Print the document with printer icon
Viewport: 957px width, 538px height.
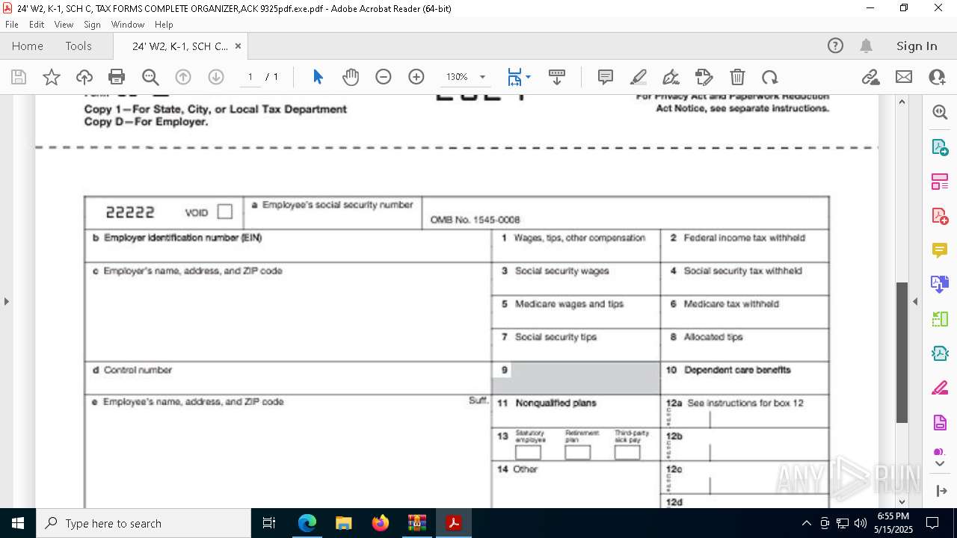click(x=117, y=77)
